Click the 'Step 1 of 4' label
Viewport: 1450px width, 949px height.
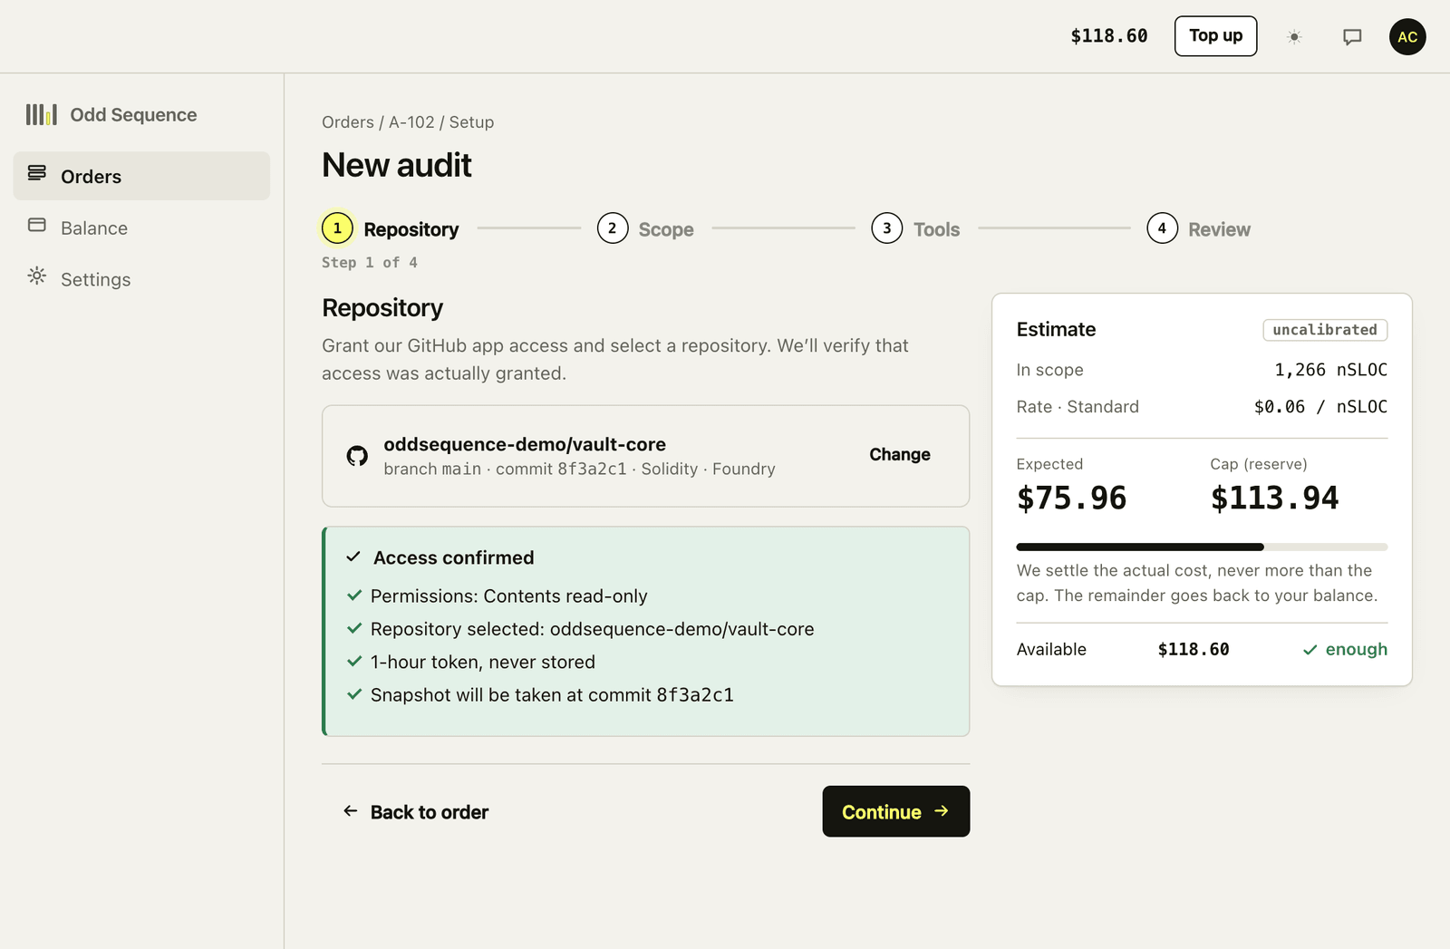(x=370, y=263)
